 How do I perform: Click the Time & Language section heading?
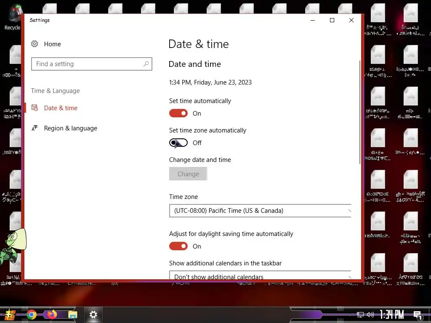pyautogui.click(x=55, y=91)
